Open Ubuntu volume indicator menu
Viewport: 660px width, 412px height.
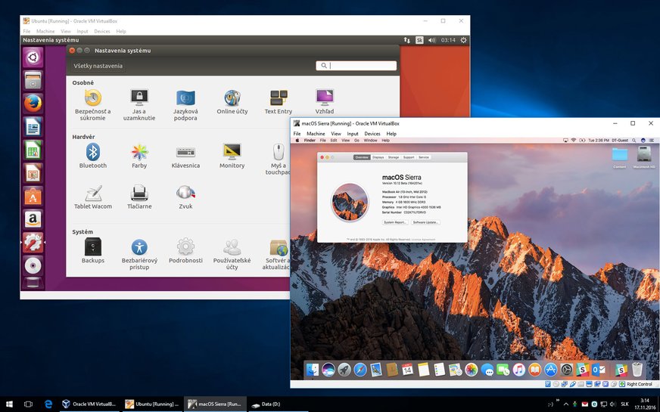point(431,40)
